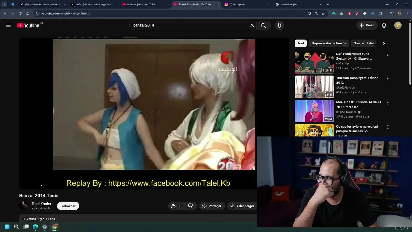The image size is (412, 232).
Task: Open the Maa Ala S01 Episode 14 thumbnail
Action: coord(314,111)
